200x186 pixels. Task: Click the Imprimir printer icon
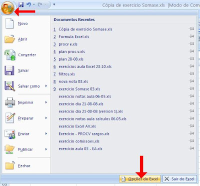point(10,102)
